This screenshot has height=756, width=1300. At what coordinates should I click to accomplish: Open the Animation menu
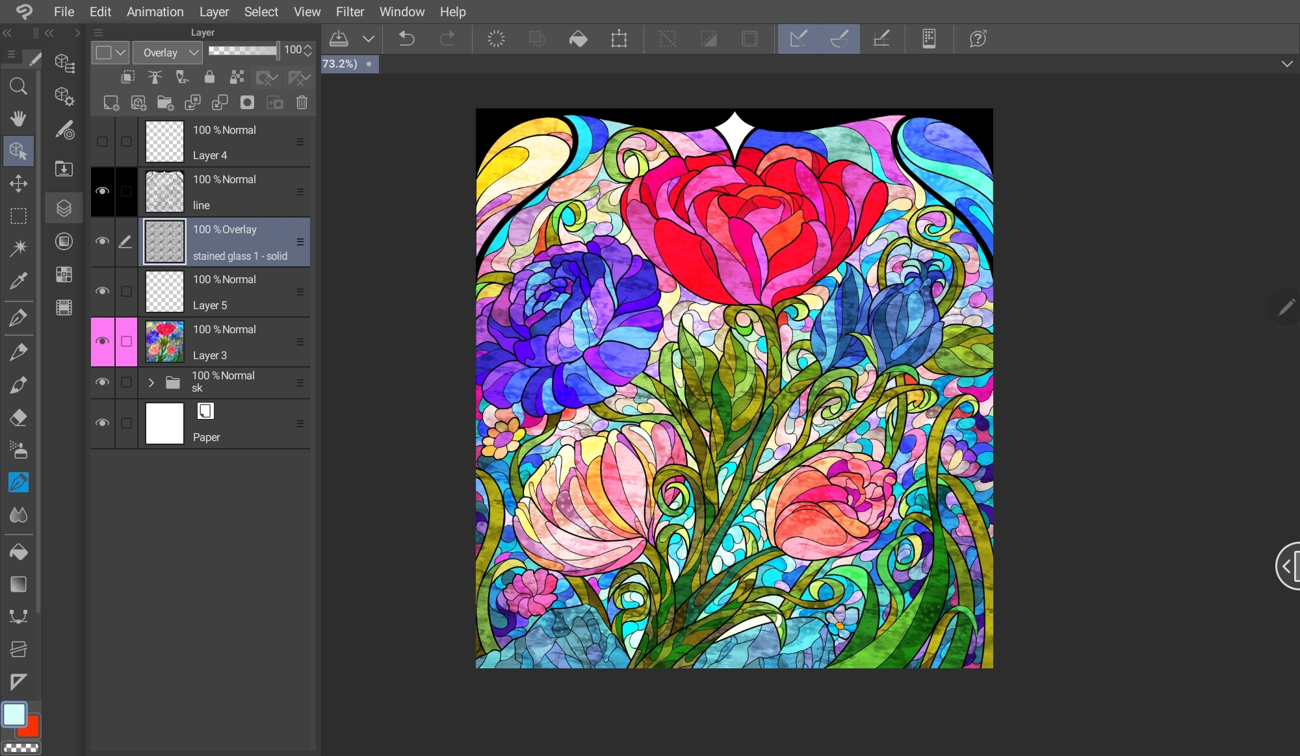coord(155,12)
